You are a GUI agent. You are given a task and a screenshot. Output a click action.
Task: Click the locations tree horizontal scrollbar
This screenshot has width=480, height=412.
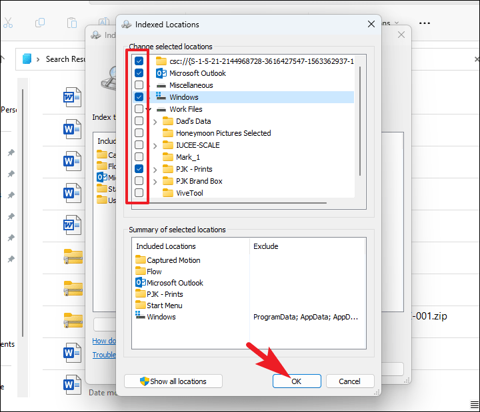[238, 202]
